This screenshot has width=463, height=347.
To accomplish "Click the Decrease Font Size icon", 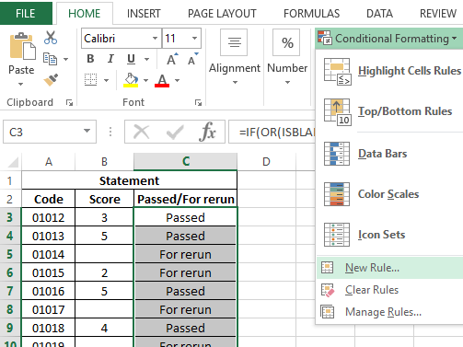I will [193, 59].
